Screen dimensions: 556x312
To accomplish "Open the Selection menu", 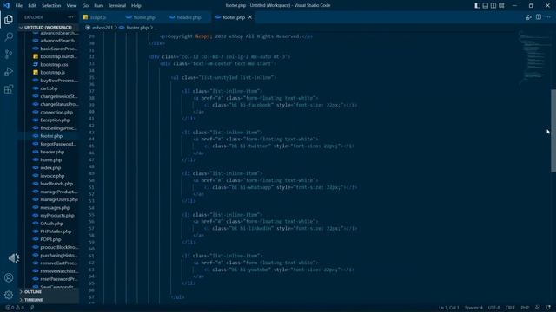I will 51,6.
